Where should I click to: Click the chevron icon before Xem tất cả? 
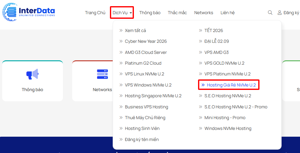(121, 30)
